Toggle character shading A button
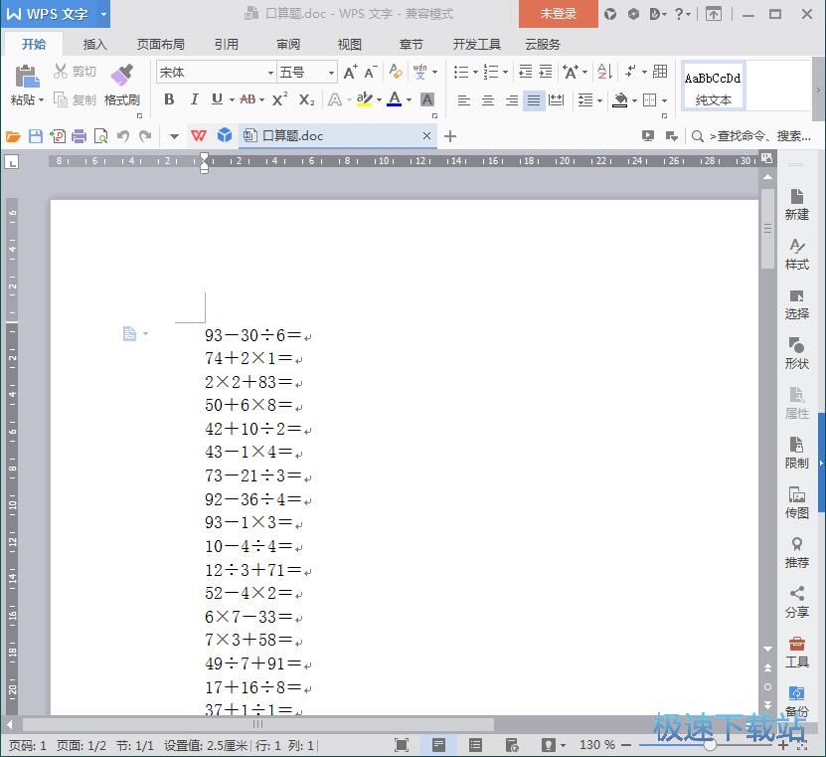 tap(427, 99)
